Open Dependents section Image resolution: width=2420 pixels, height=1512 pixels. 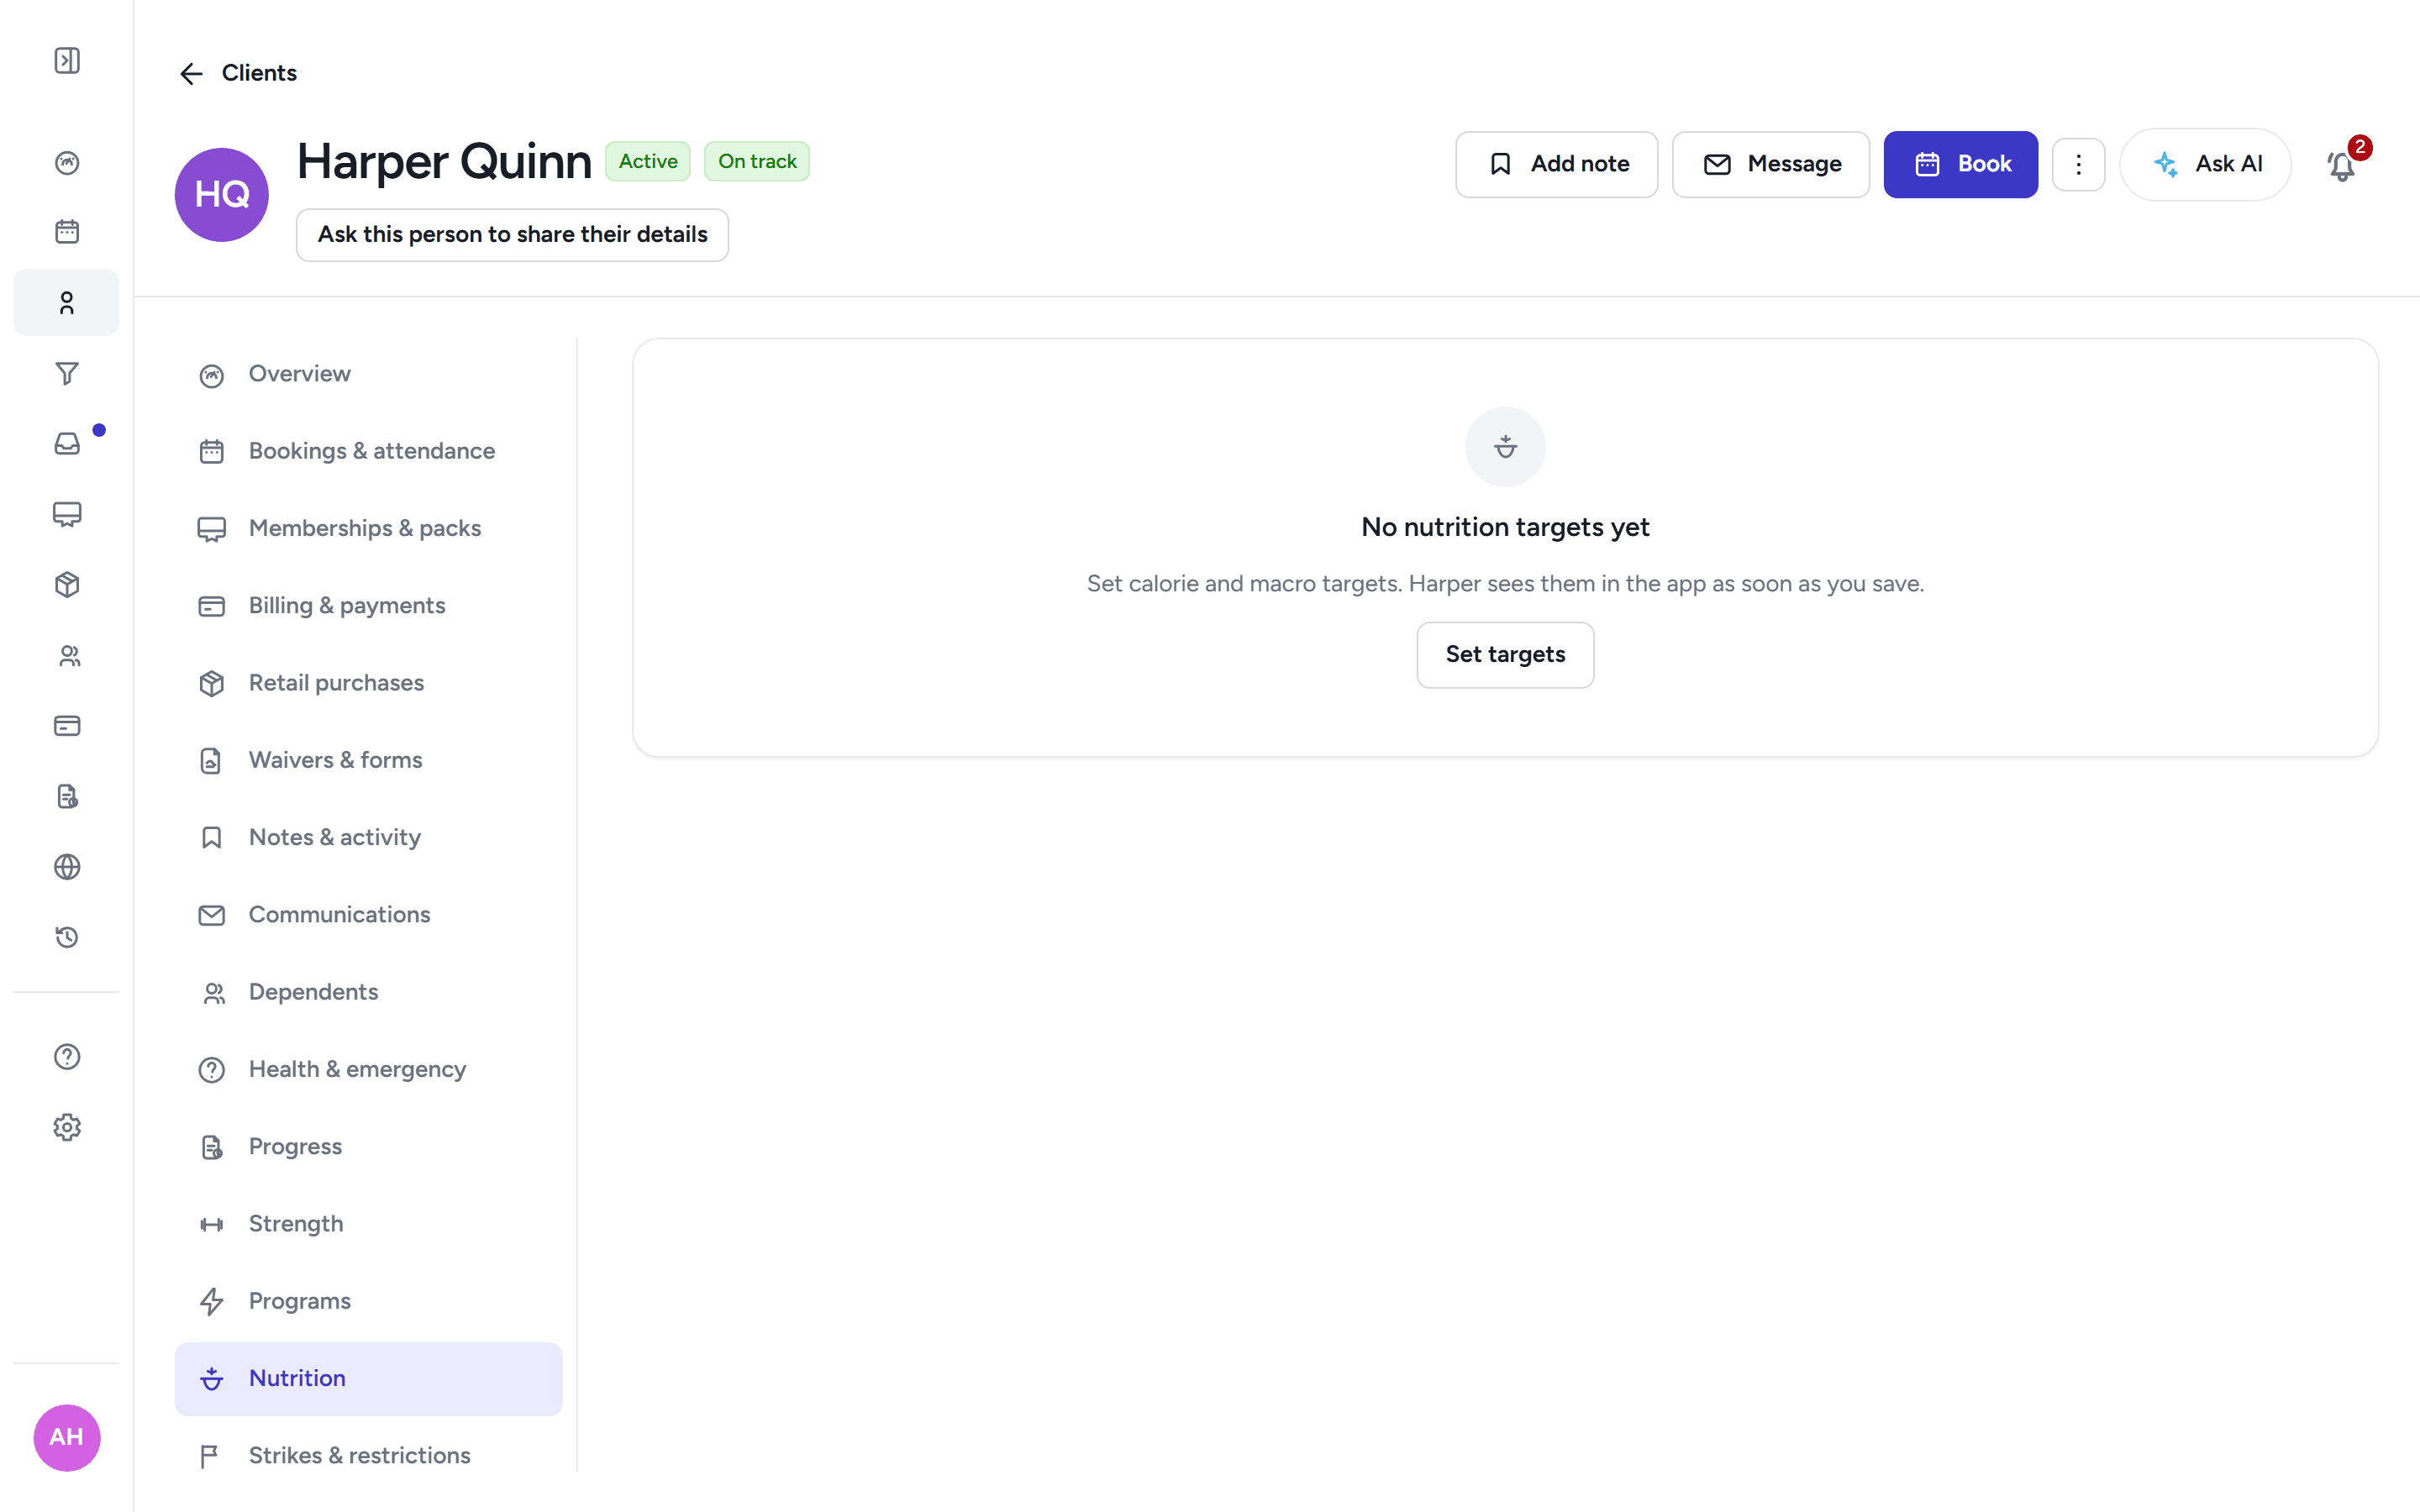pos(369,992)
